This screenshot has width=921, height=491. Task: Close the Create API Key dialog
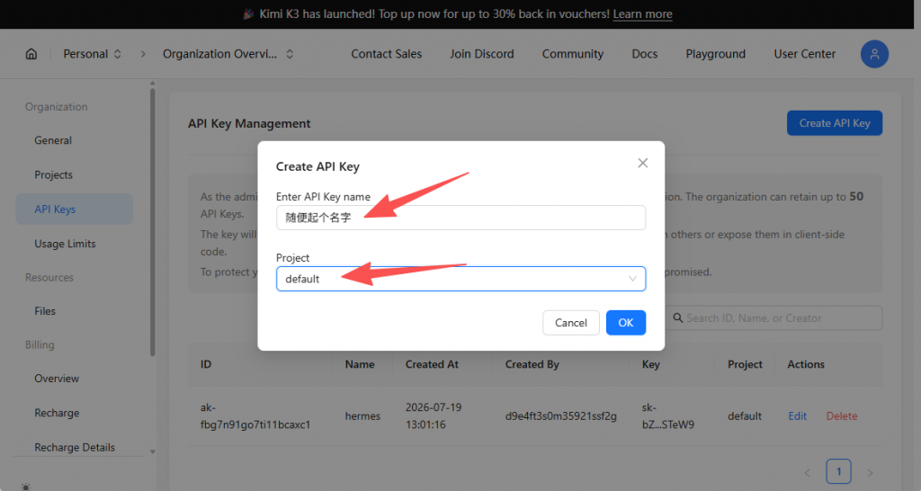tap(642, 163)
